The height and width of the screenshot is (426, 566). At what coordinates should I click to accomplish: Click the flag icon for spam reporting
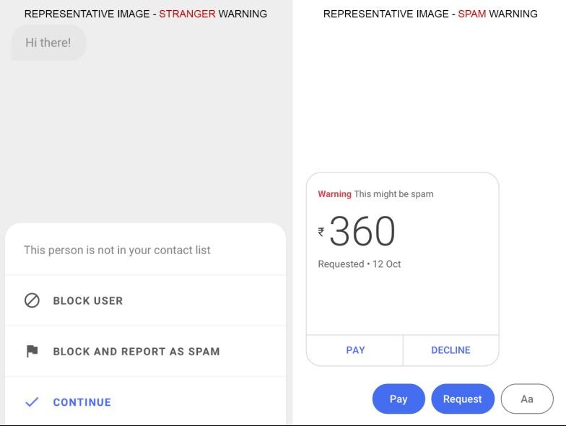tap(32, 352)
